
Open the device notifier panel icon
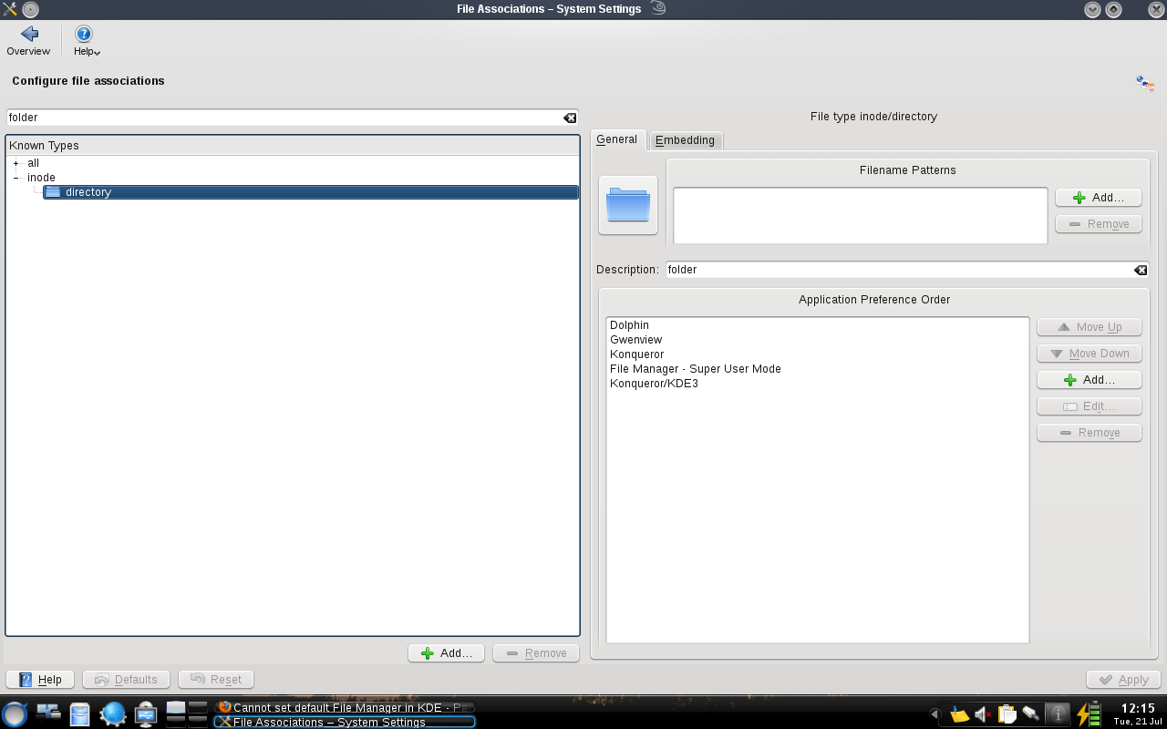pyautogui.click(x=147, y=714)
